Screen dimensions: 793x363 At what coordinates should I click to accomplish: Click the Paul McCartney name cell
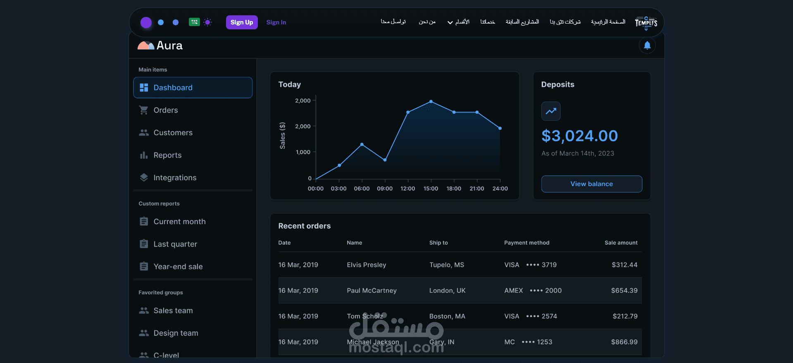[371, 290]
